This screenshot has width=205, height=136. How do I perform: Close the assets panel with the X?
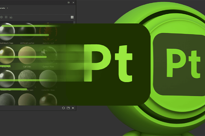(x=73, y=3)
